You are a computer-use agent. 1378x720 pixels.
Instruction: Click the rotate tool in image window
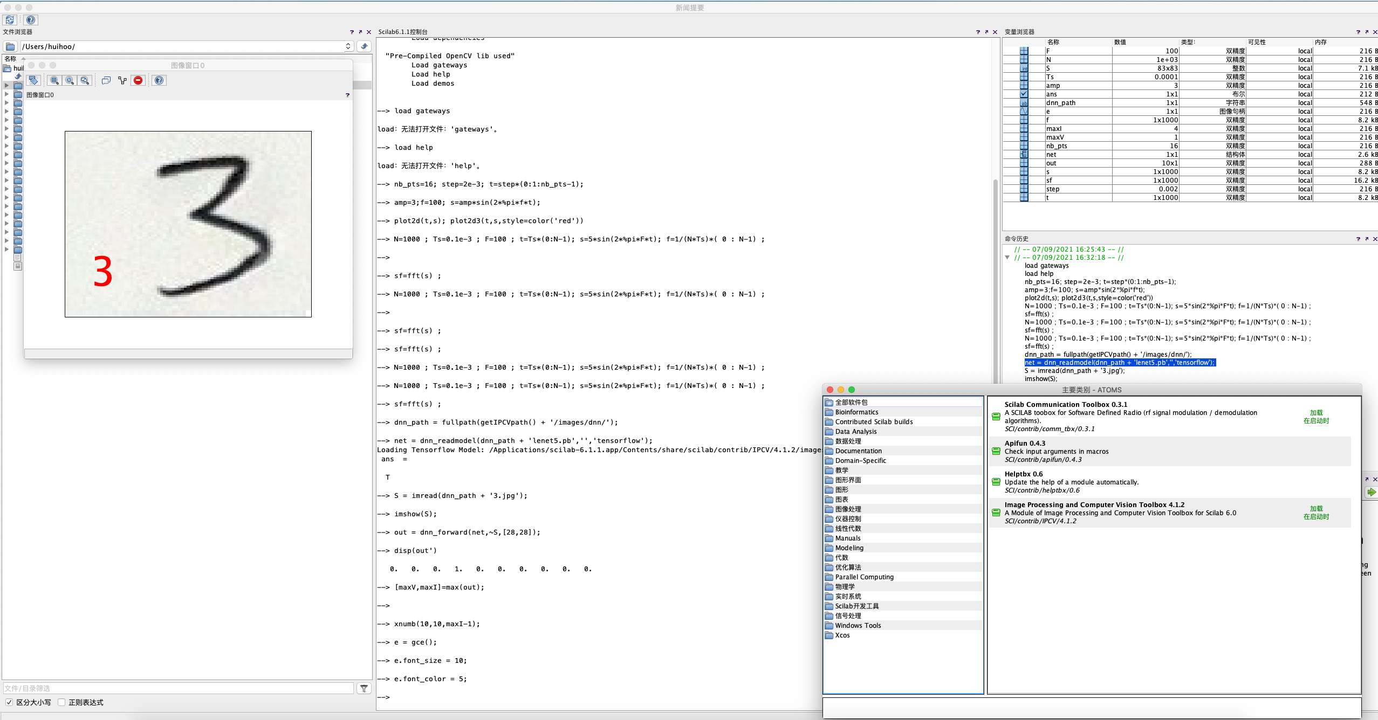pyautogui.click(x=33, y=80)
